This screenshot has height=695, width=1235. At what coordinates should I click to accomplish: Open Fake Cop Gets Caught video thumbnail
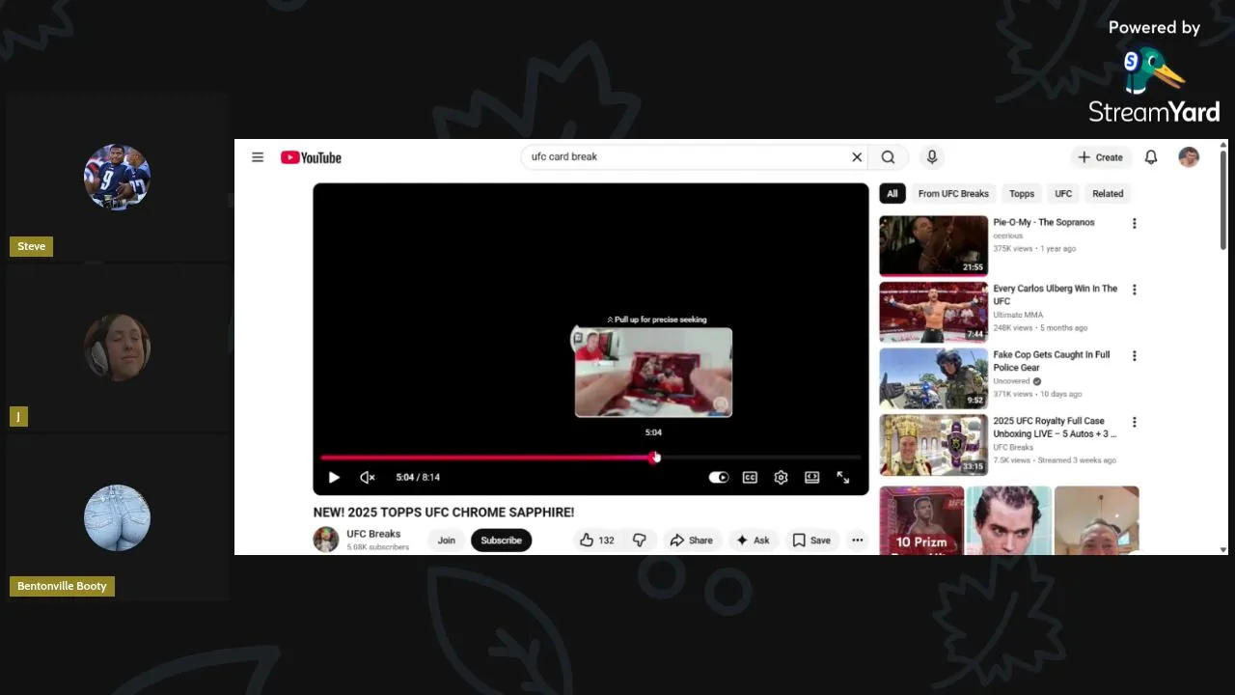pyautogui.click(x=933, y=378)
